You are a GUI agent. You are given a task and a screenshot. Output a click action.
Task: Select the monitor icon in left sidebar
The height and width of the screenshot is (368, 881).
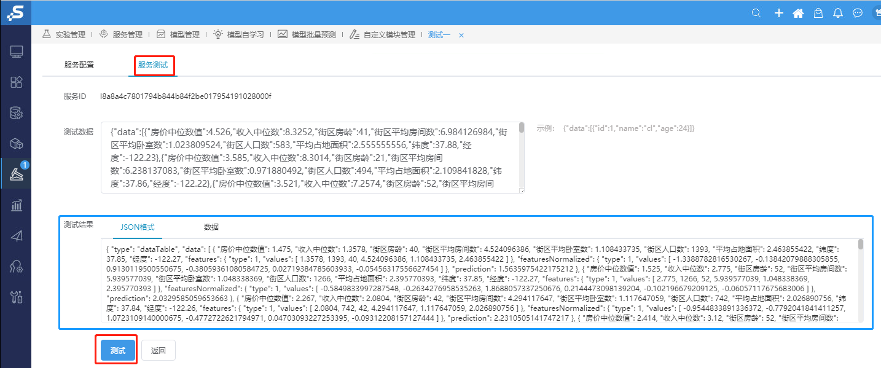pyautogui.click(x=17, y=52)
